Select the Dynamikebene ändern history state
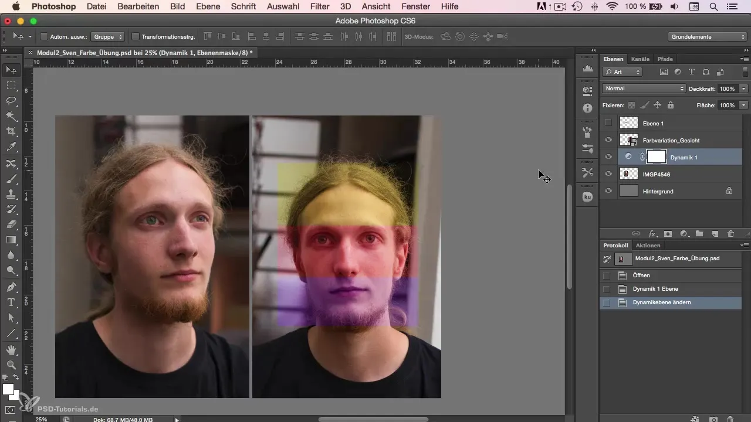The height and width of the screenshot is (422, 751). coord(671,302)
